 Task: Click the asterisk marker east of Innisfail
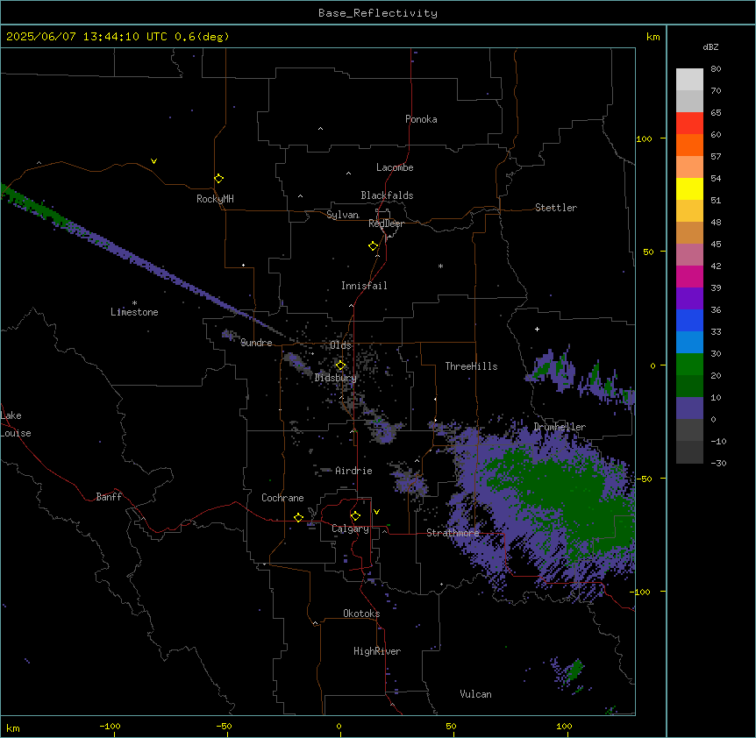coord(440,266)
